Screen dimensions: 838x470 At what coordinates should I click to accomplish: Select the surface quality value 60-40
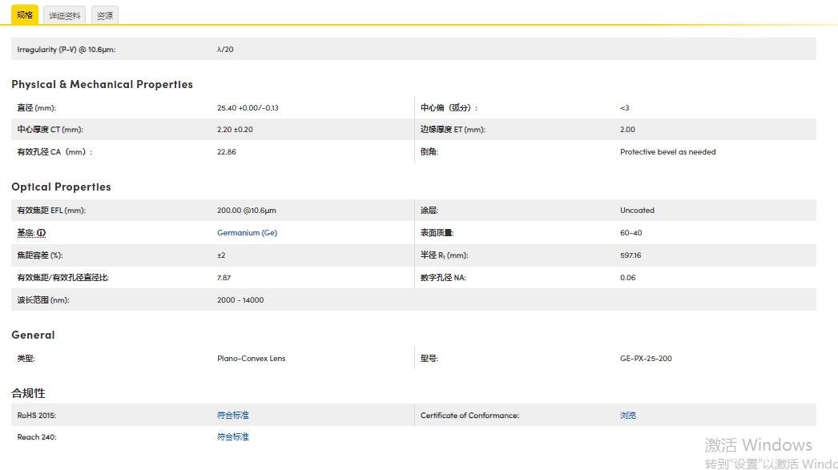(x=631, y=233)
